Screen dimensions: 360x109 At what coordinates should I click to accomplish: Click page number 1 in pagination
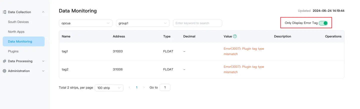[x=136, y=87]
